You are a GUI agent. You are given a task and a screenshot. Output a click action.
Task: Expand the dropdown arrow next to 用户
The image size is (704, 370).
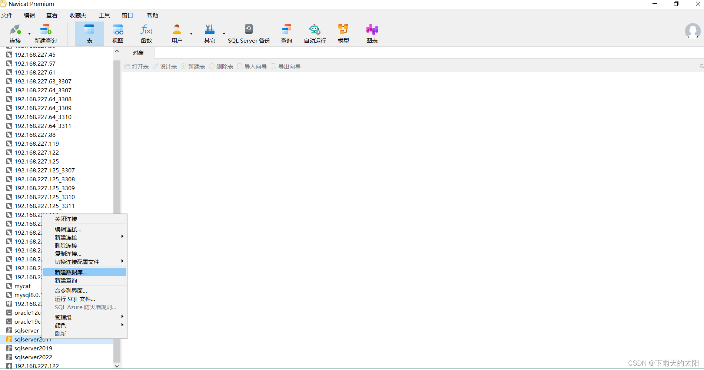(191, 34)
